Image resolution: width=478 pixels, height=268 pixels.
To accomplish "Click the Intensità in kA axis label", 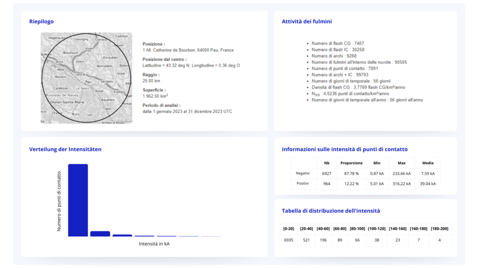I will 154,244.
